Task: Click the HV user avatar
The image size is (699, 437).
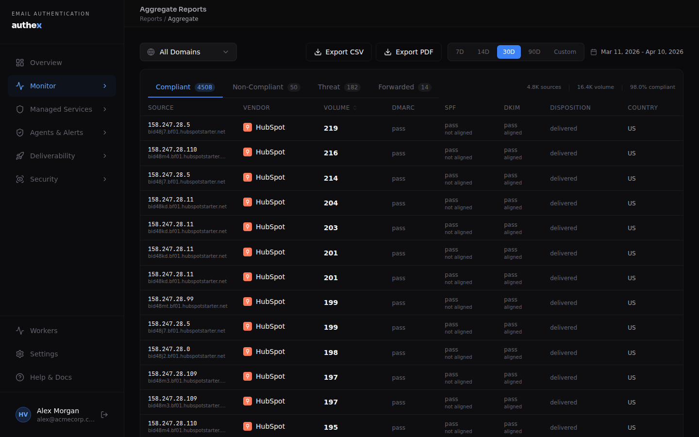Action: [x=23, y=415]
